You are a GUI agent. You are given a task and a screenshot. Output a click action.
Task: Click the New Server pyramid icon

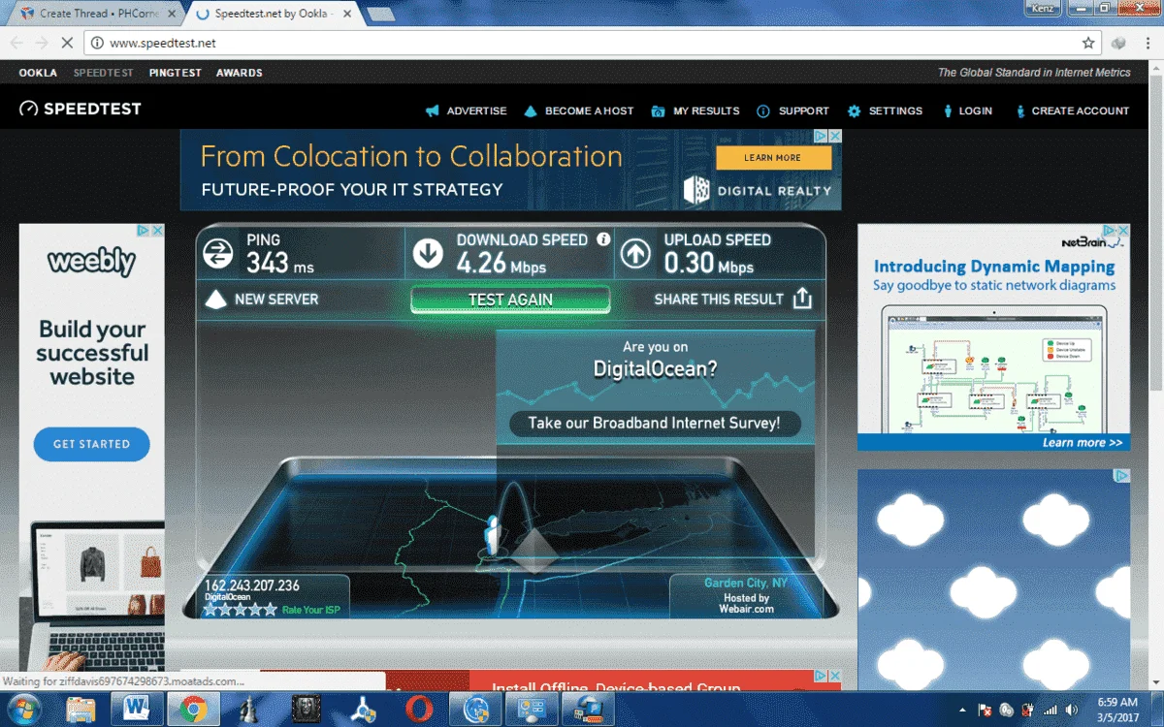214,300
